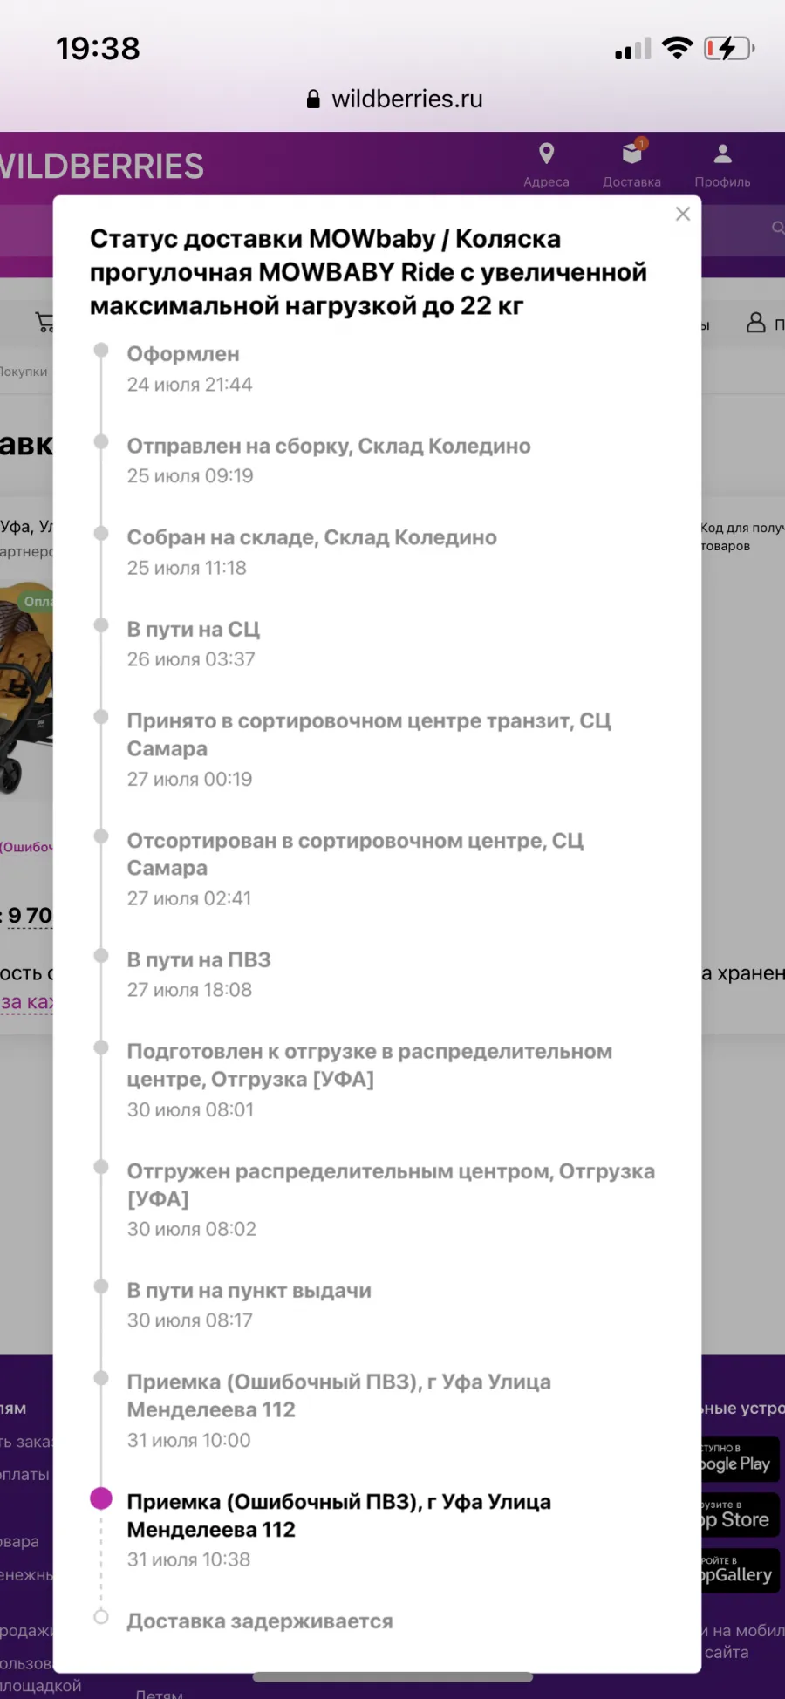
Task: Tap the lock icon in address bar
Action: tap(314, 99)
